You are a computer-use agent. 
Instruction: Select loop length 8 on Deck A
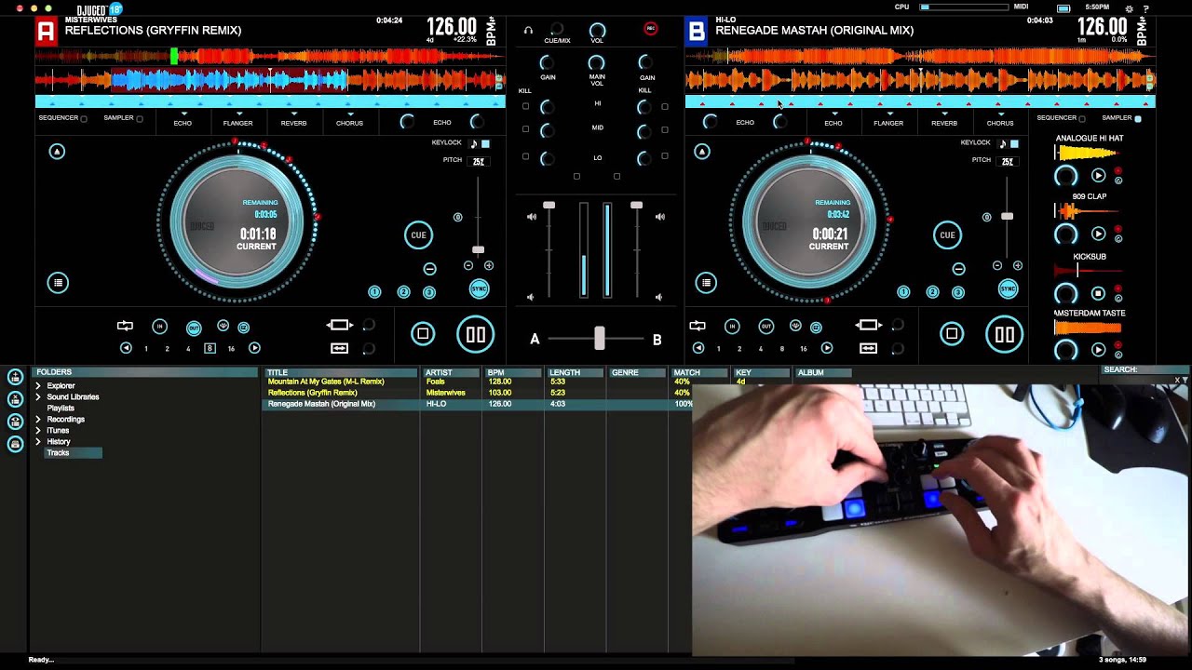(x=210, y=348)
